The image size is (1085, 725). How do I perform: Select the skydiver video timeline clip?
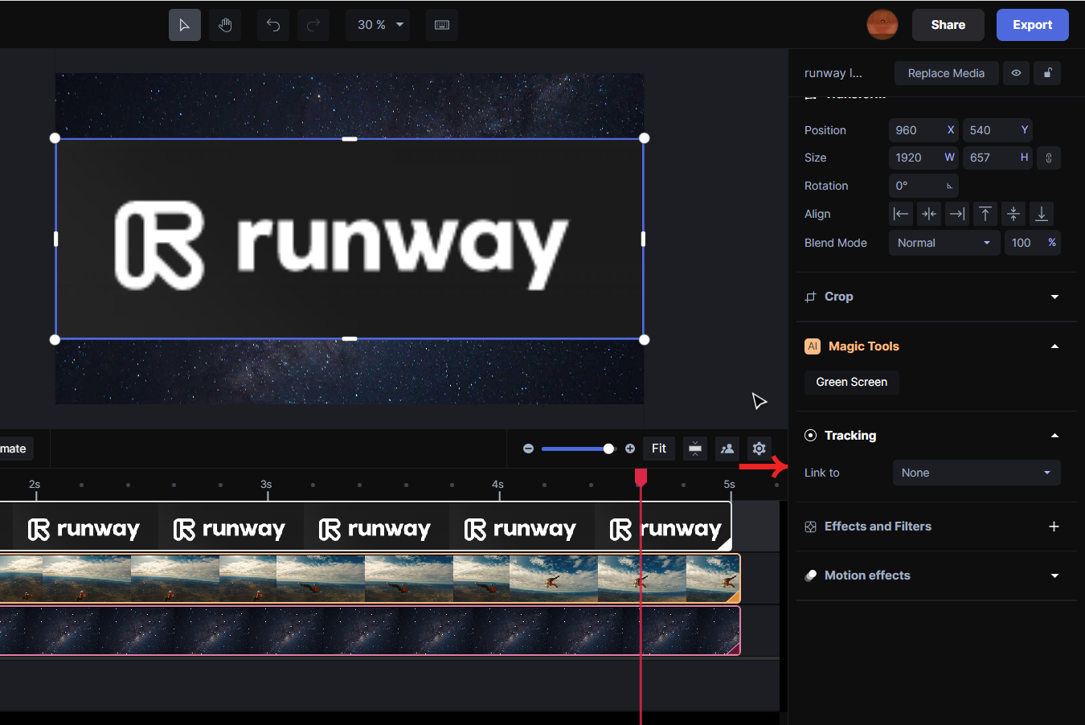[x=370, y=578]
